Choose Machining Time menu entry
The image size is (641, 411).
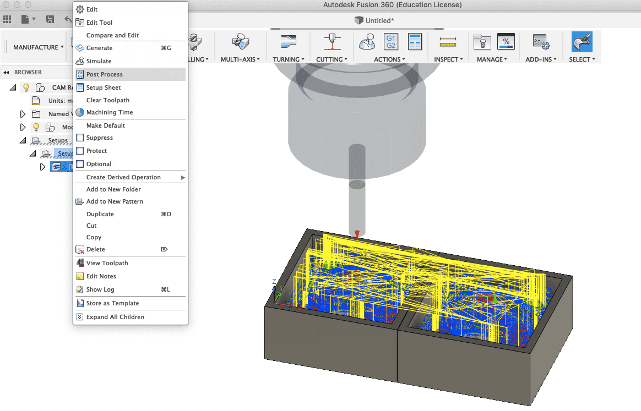[130, 112]
